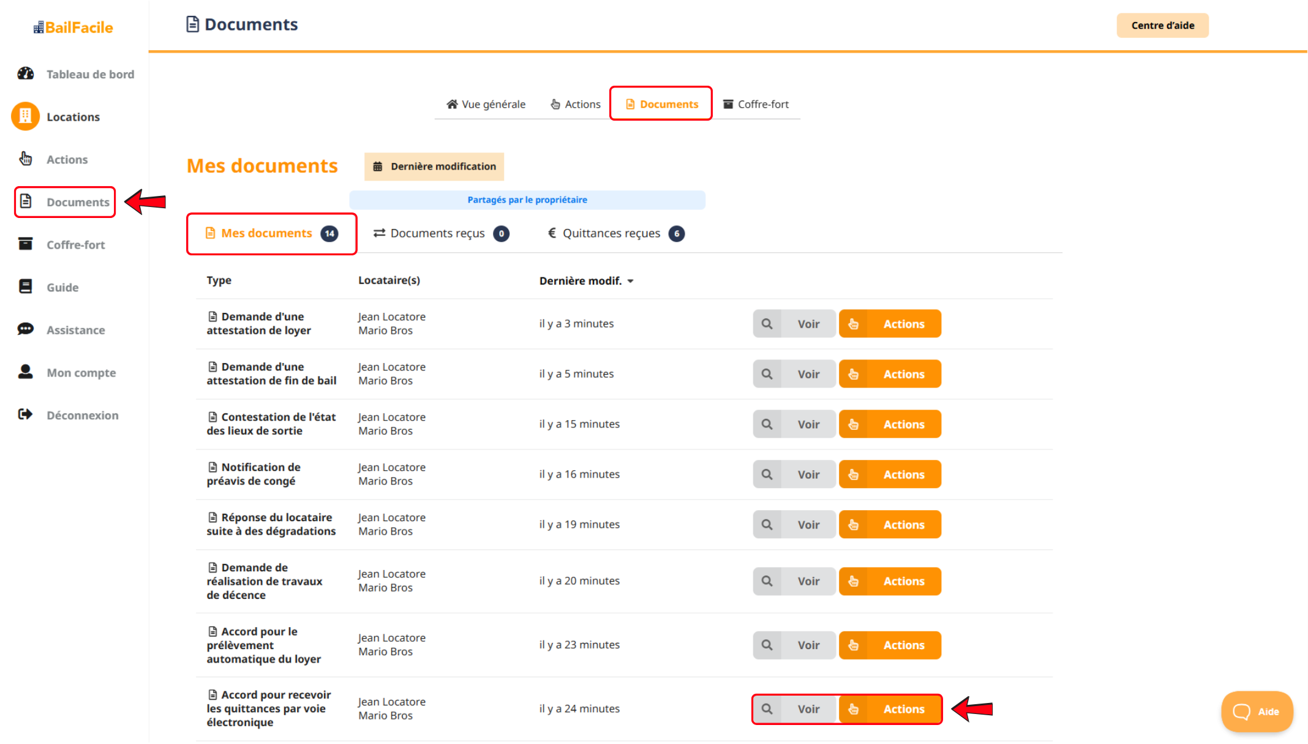This screenshot has width=1308, height=744.
Task: Open Locations via the orange building icon
Action: (x=26, y=116)
